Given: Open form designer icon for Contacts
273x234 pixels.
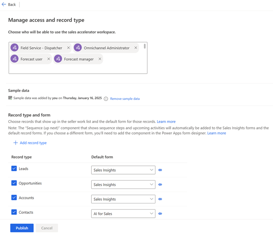Looking at the screenshot, I should pos(160,214).
